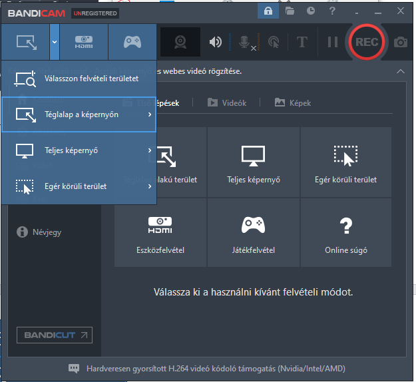416x382 pixels.
Task: Click the pause recording button
Action: point(332,42)
